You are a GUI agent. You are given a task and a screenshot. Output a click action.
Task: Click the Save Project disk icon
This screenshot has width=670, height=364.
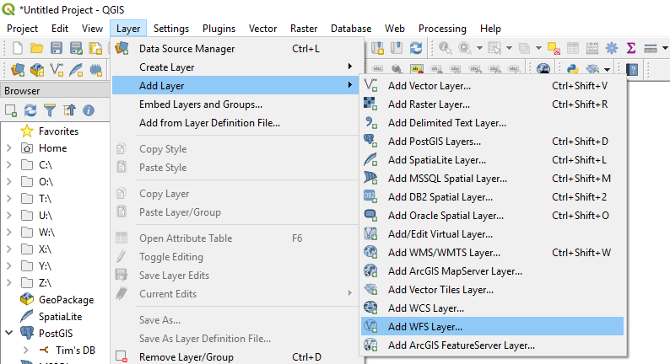click(57, 48)
